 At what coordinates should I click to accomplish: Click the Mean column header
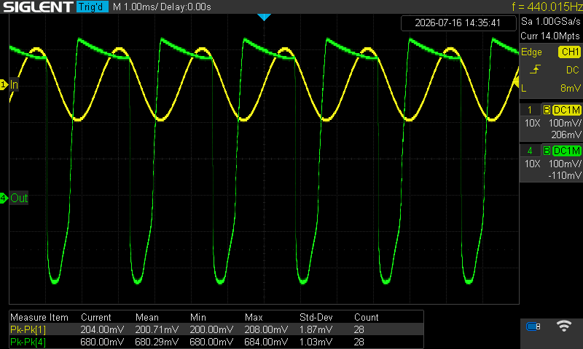(147, 318)
